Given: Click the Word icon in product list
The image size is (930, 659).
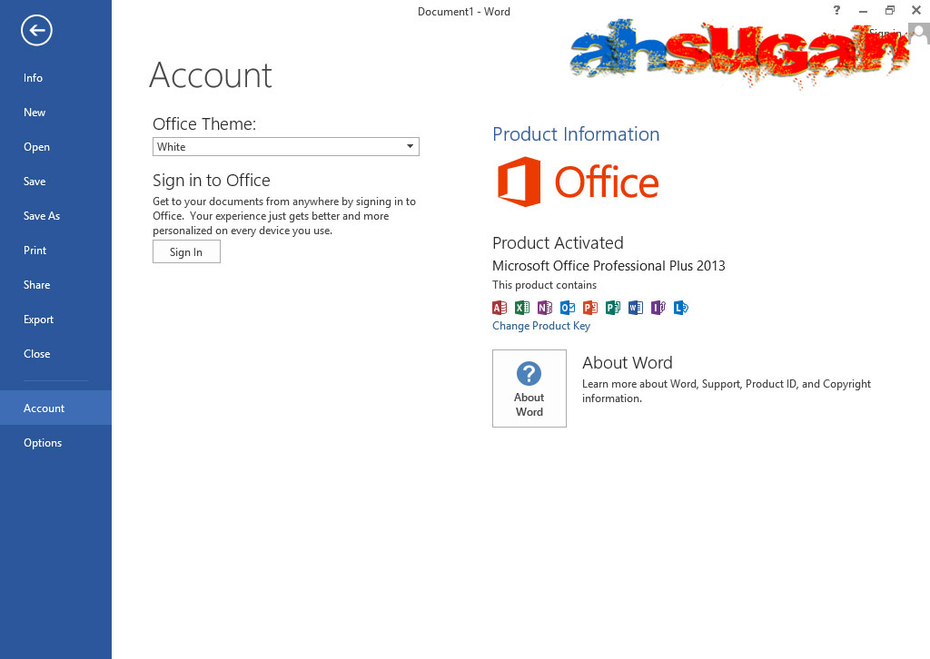Looking at the screenshot, I should [635, 308].
